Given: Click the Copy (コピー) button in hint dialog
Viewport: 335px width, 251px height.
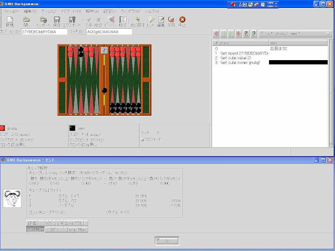Looking at the screenshot, I should coord(54,229).
